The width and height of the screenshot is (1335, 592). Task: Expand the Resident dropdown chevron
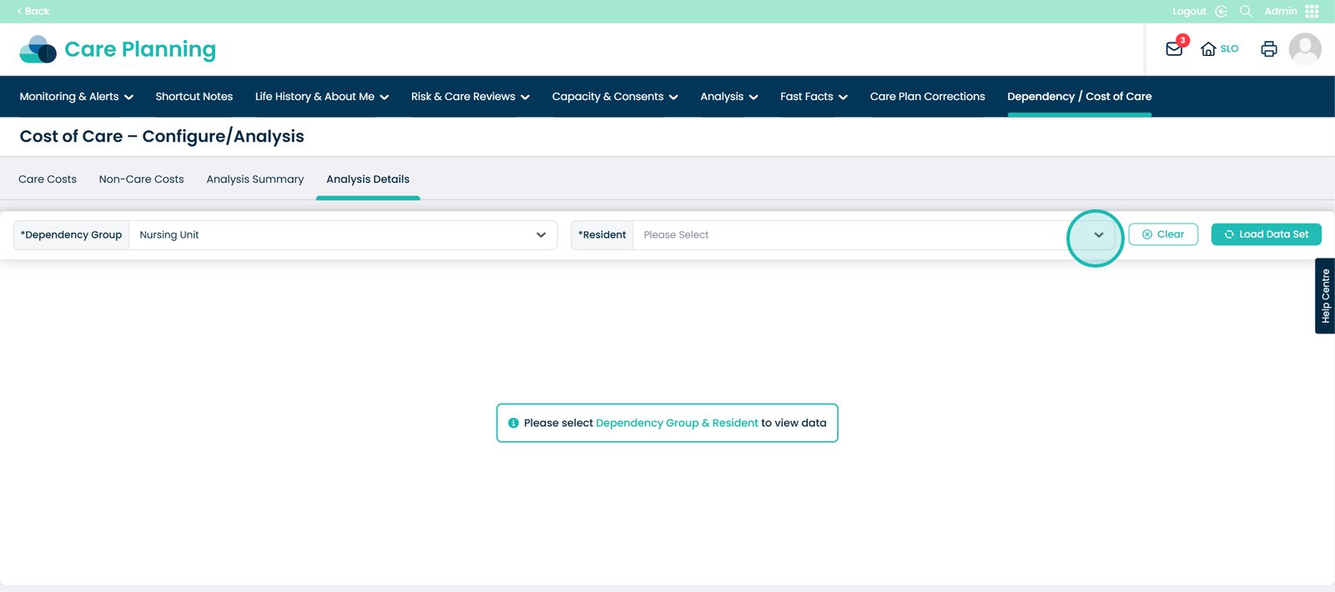[x=1098, y=235]
